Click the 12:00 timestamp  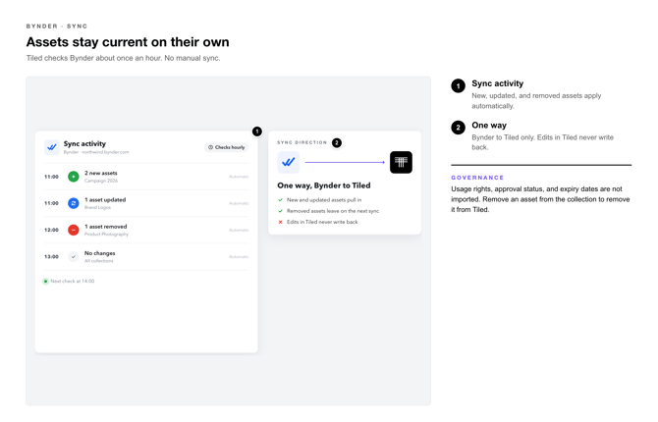[51, 230]
